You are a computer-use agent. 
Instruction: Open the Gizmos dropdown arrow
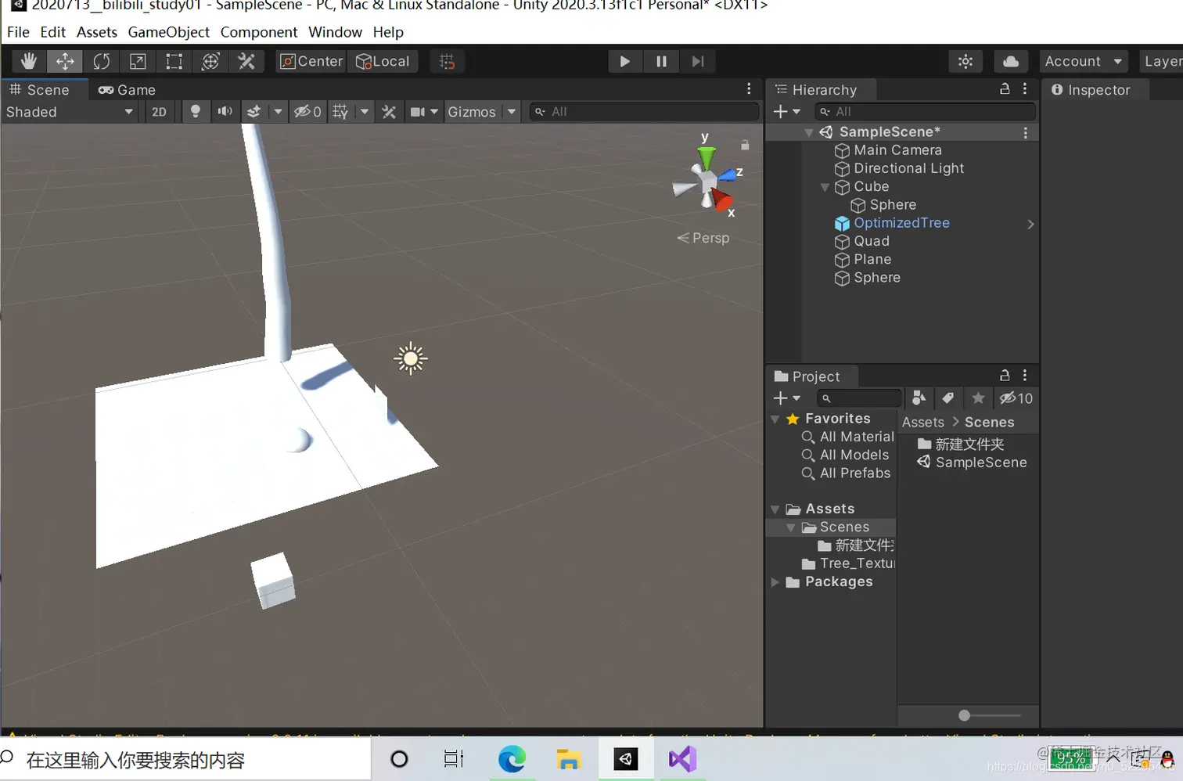coord(512,112)
